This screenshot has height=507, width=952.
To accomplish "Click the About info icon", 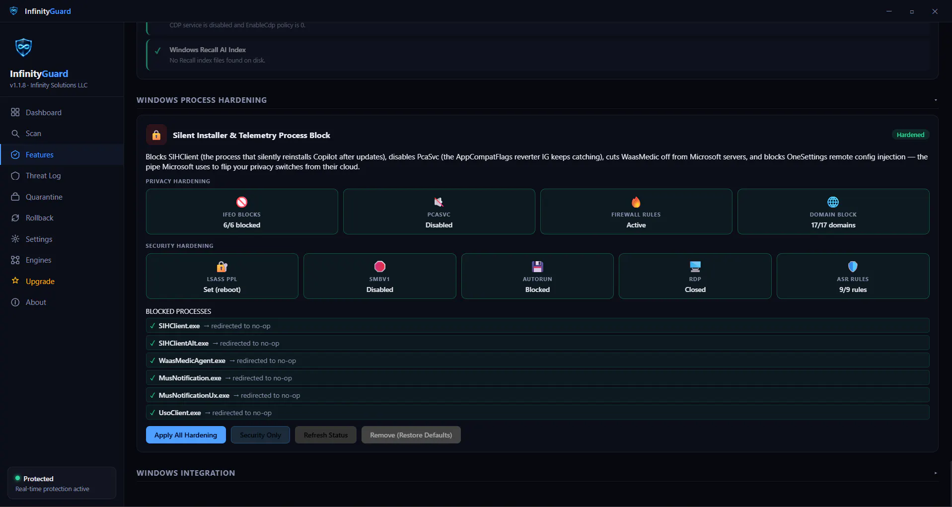I will pyautogui.click(x=15, y=302).
